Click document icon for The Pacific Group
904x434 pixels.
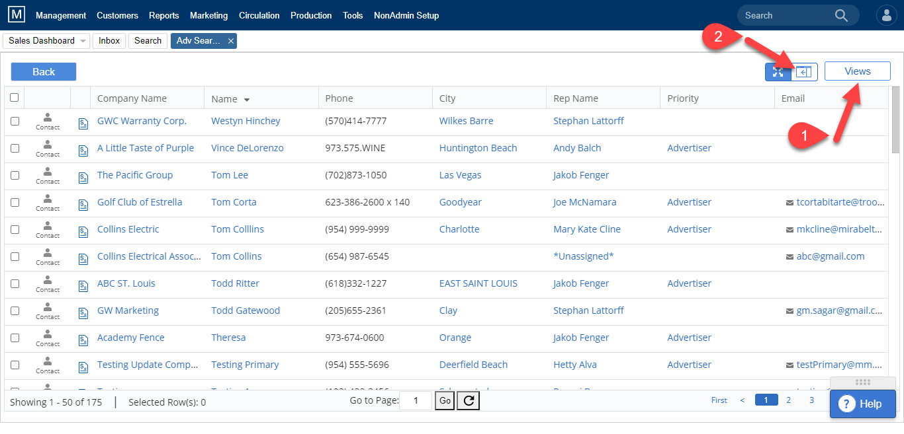[x=83, y=177]
